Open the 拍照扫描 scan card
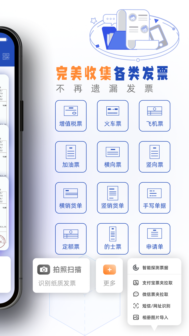 pos(61,275)
